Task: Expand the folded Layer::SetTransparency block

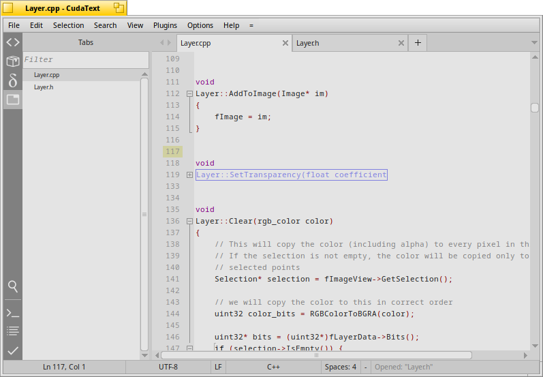Action: tap(189, 175)
